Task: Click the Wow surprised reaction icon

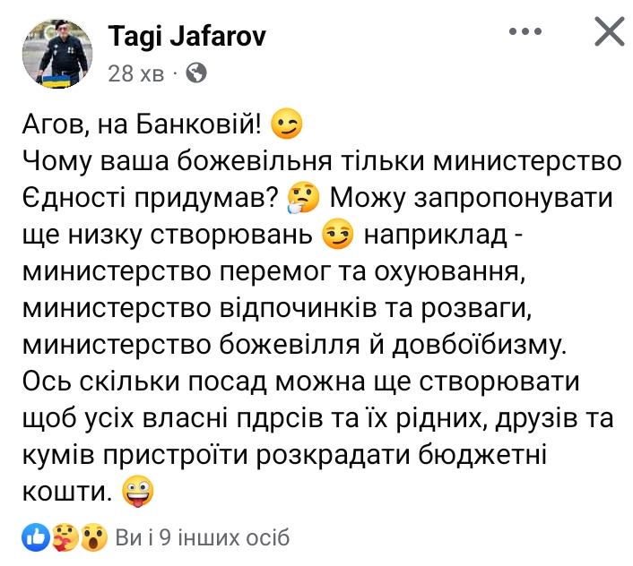Action: [x=94, y=537]
